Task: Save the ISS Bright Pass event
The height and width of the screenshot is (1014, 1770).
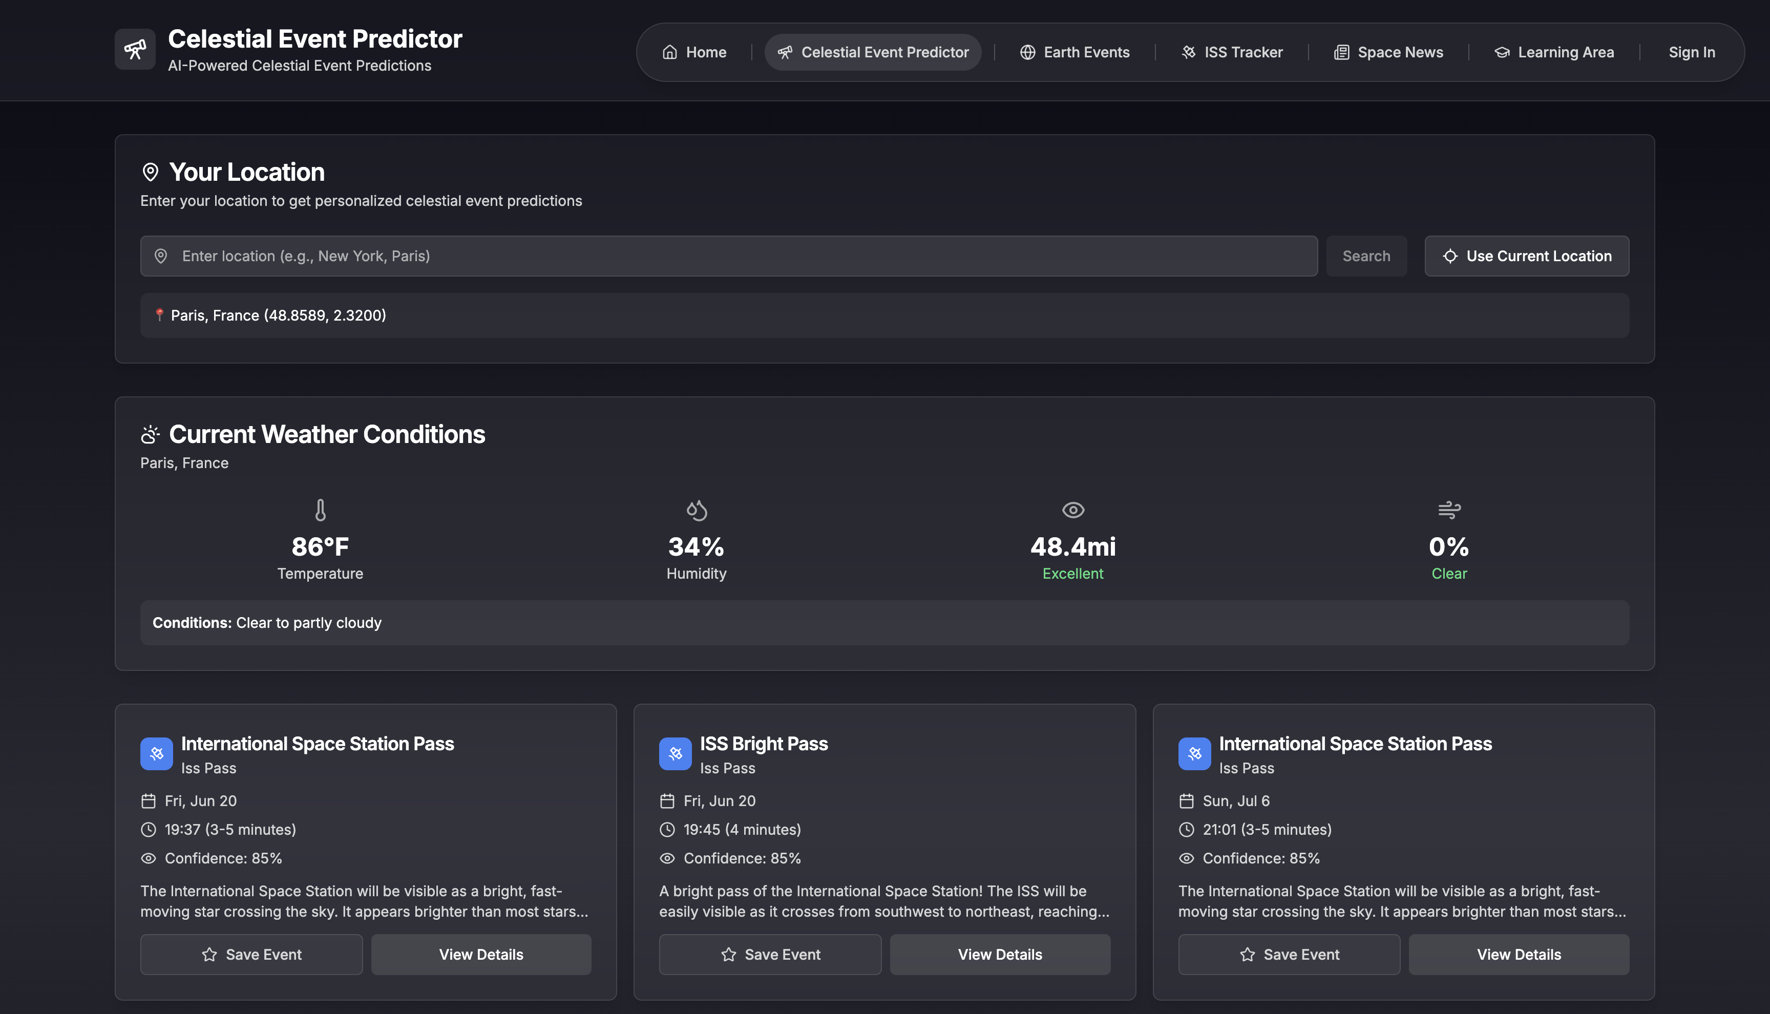Action: tap(770, 954)
